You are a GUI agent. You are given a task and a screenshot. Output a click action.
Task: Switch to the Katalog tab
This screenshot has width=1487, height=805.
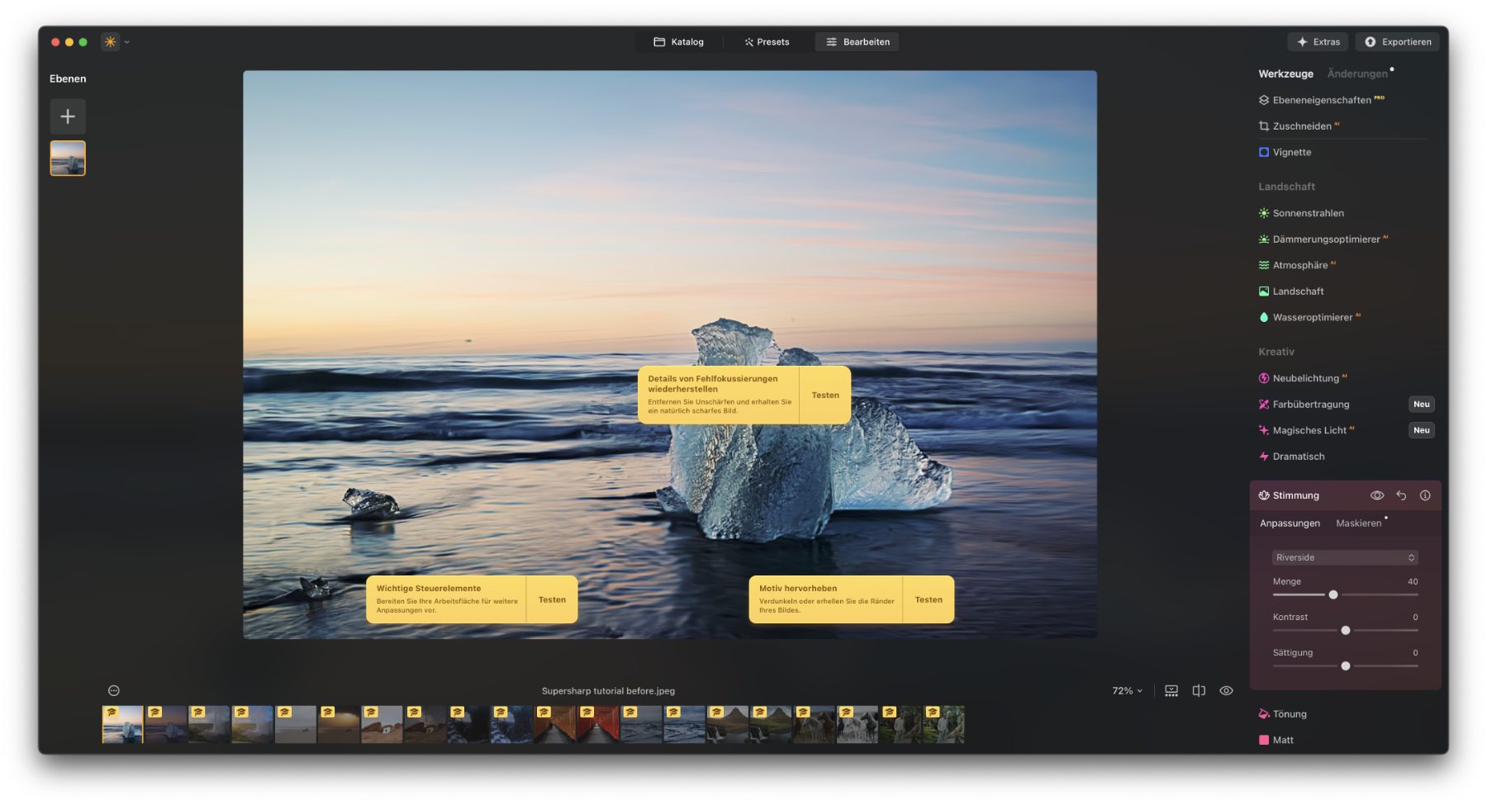(678, 42)
